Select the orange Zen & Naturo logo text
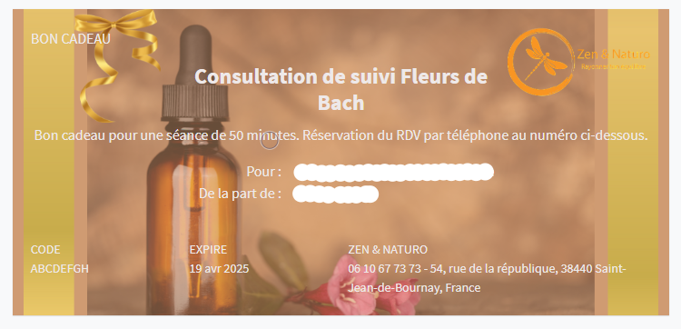 [x=613, y=55]
